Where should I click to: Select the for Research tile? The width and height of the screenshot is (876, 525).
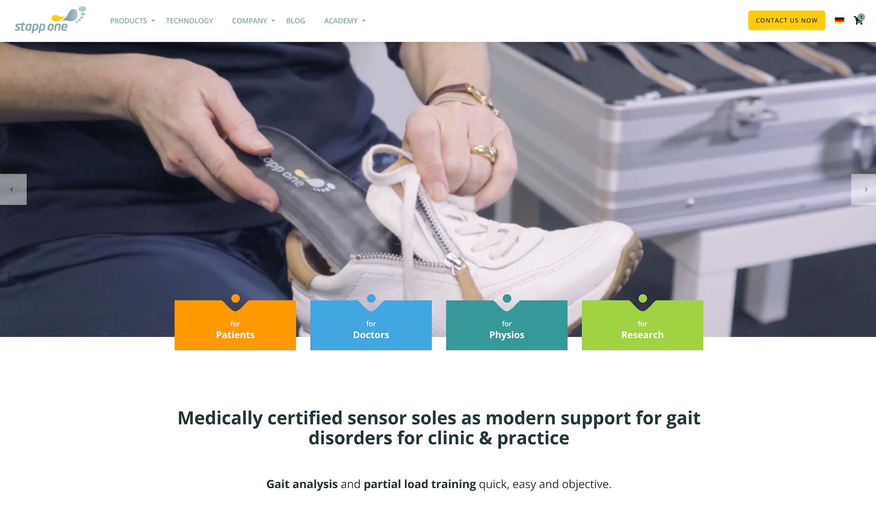(643, 326)
